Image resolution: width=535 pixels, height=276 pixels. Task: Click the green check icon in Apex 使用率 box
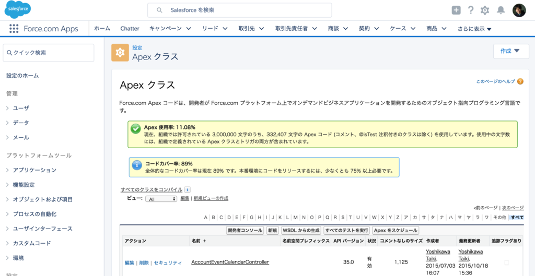(x=135, y=129)
